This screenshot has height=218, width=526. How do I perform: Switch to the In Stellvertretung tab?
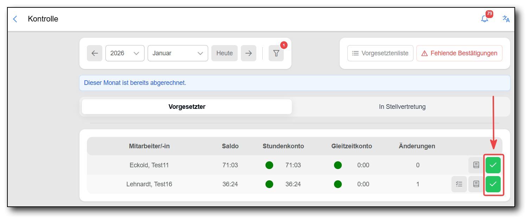402,107
